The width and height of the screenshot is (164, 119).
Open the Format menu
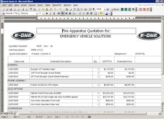click(32, 5)
